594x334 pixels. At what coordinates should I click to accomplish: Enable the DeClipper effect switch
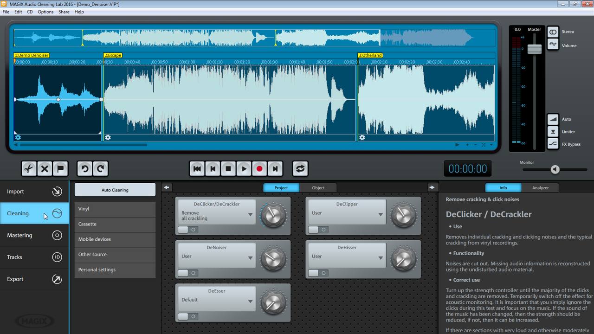click(x=318, y=230)
